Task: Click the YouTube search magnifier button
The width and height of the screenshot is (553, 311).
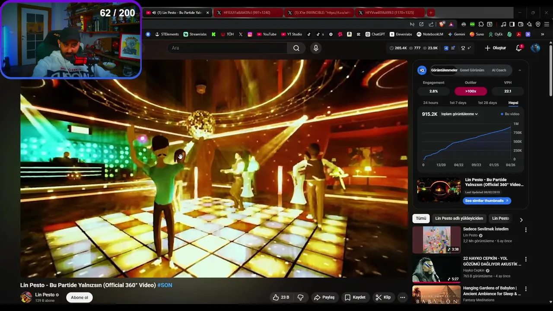Action: pos(296,48)
